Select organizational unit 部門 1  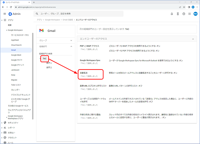pos(49,63)
